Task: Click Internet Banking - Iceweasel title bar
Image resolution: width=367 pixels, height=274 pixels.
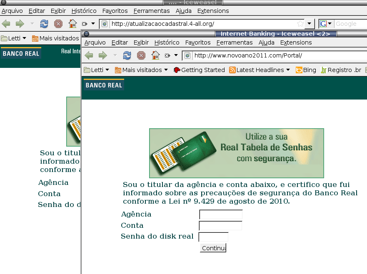Action: point(275,34)
